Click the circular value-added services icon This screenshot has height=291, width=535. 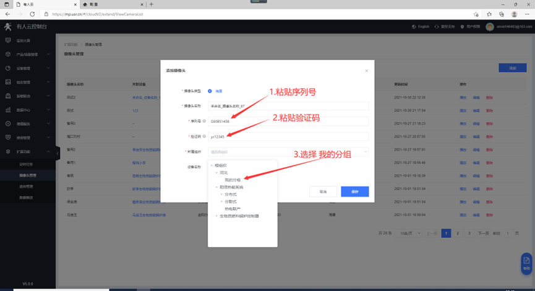pyautogui.click(x=8, y=124)
